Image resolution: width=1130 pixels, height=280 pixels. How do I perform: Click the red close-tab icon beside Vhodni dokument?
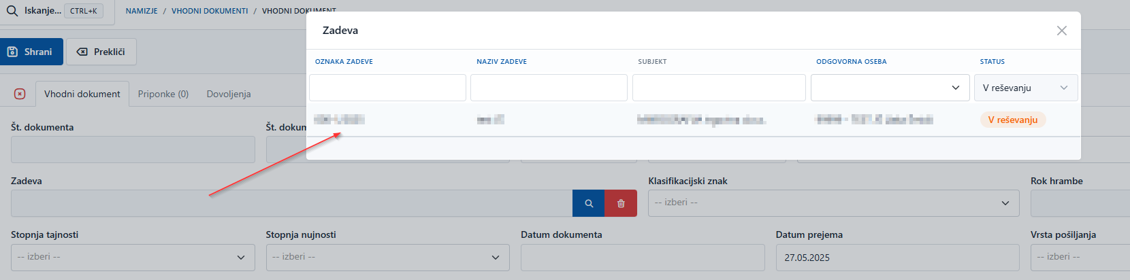(20, 94)
